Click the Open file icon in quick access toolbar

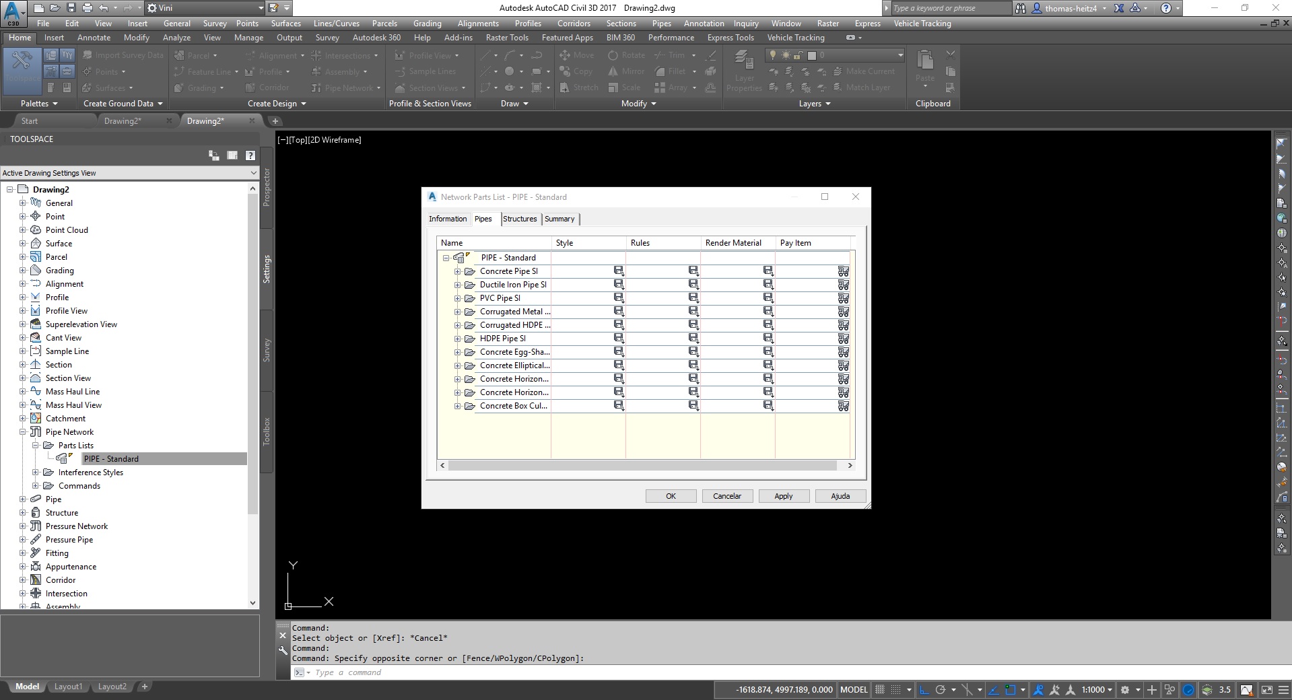pos(55,8)
